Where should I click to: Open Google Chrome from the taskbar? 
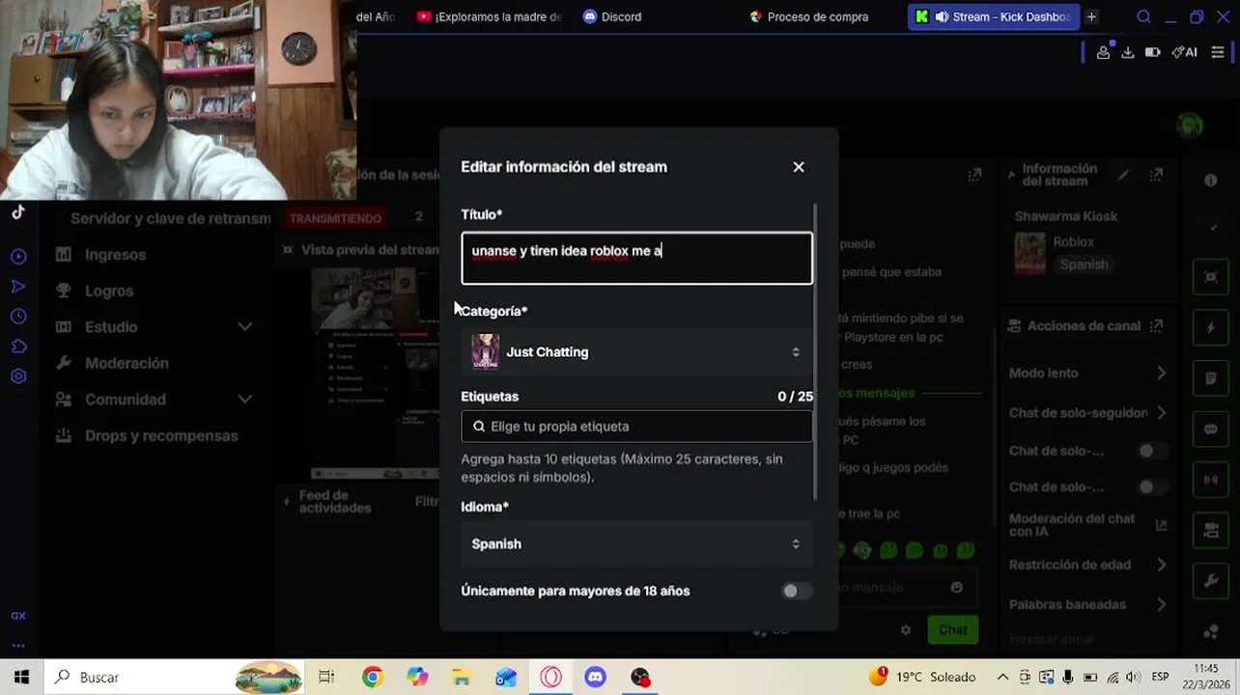(x=372, y=678)
